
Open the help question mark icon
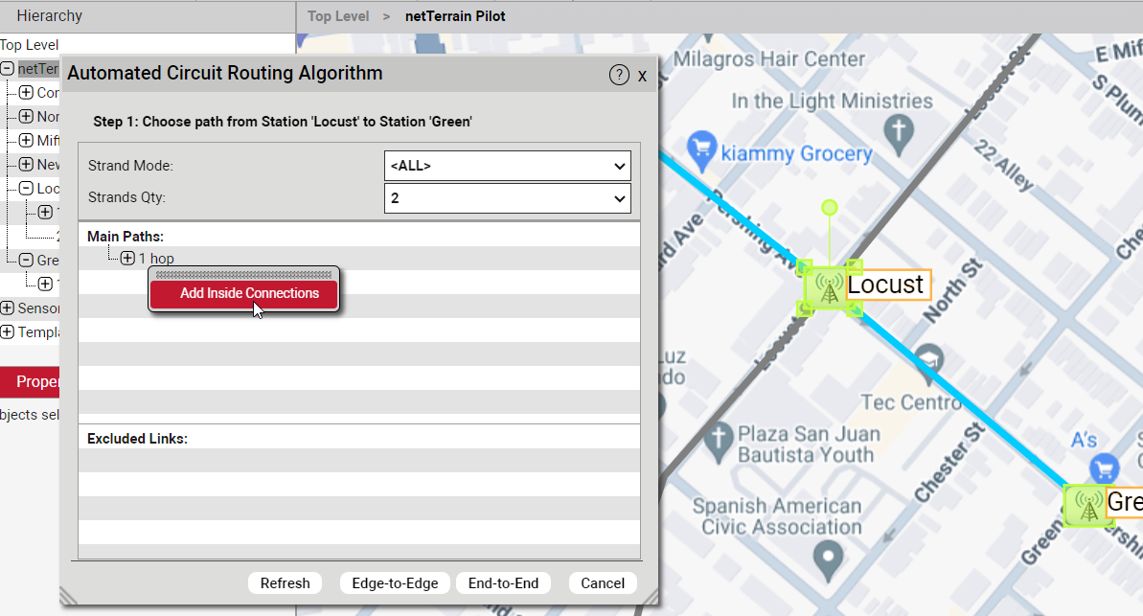[619, 76]
